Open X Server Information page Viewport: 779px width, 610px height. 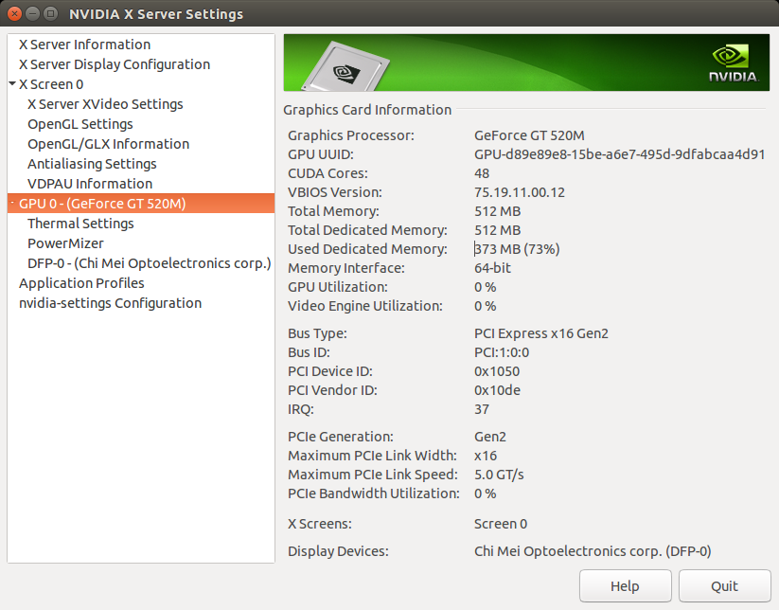[x=84, y=45]
